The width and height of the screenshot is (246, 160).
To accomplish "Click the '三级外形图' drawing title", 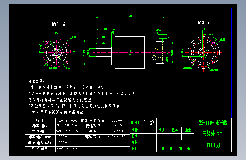I will [213, 134].
